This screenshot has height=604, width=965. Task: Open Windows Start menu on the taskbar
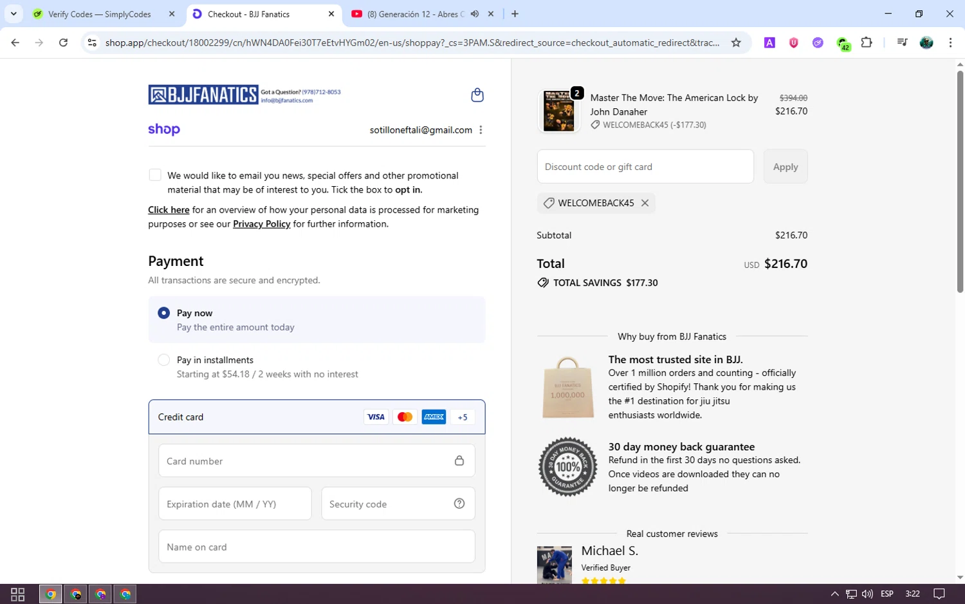[18, 594]
